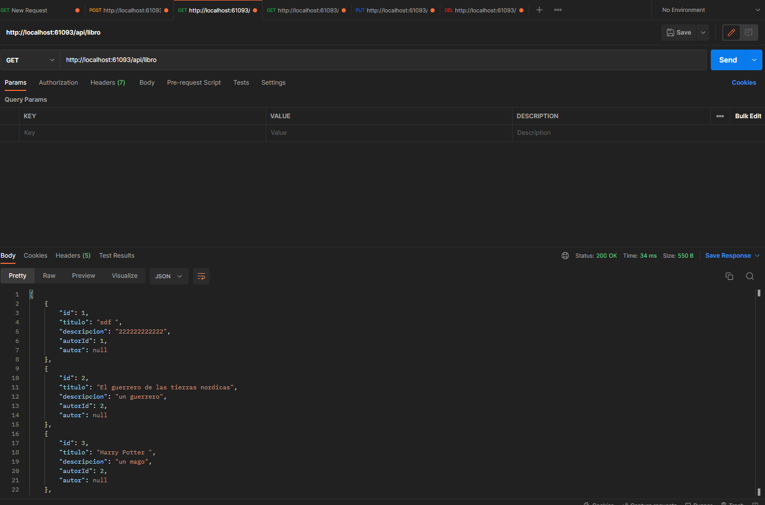This screenshot has width=765, height=505.
Task: Open search in response body
Action: [x=750, y=276]
